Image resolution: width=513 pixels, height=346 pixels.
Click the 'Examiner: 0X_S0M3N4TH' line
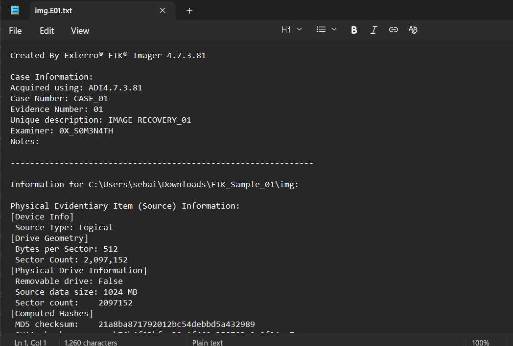[x=62, y=131]
